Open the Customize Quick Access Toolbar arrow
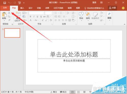 click(x=24, y=3)
